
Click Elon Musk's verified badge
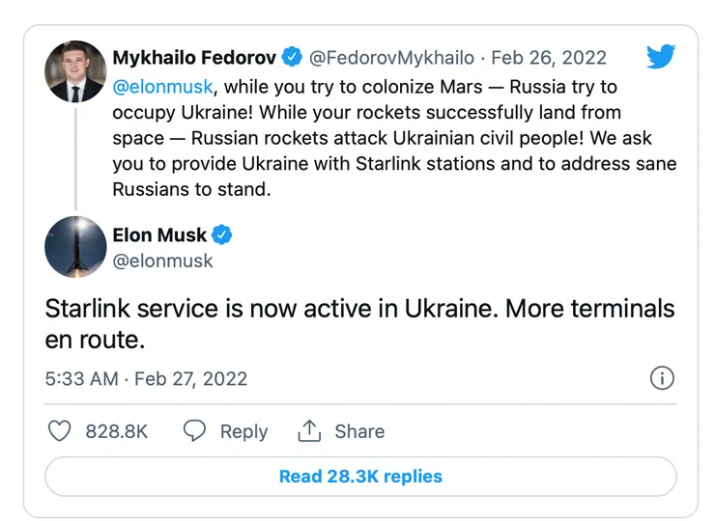(x=222, y=235)
